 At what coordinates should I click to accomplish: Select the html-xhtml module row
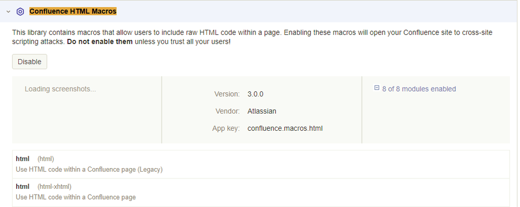(x=261, y=192)
